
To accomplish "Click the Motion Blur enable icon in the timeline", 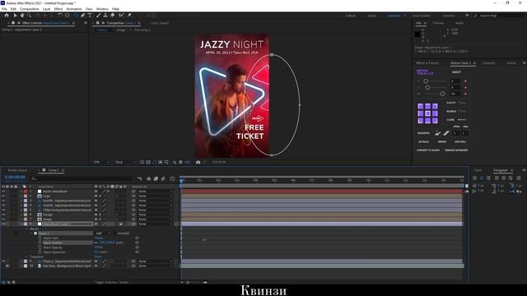I will click(x=163, y=179).
